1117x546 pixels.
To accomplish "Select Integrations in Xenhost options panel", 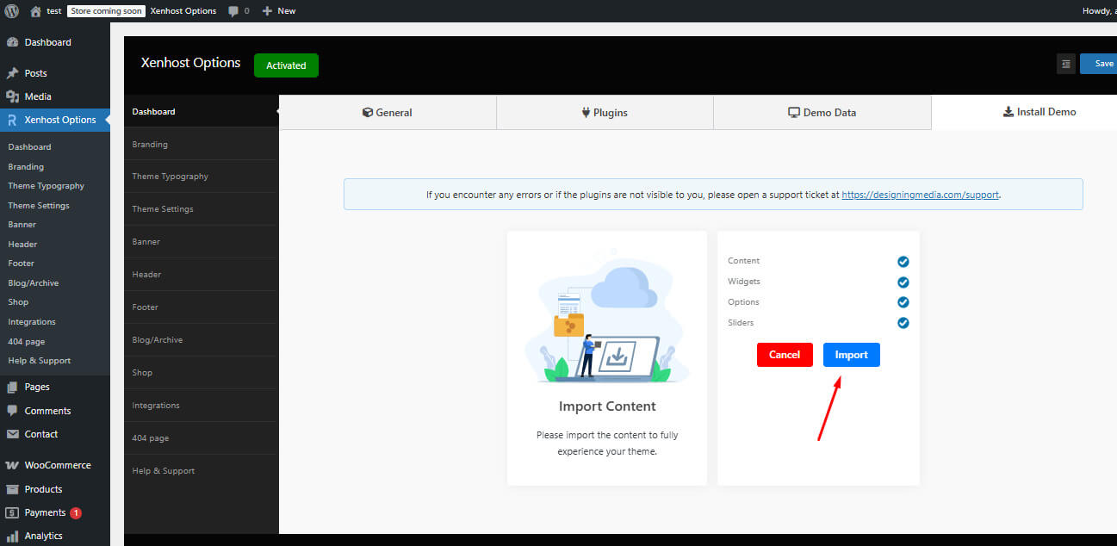I will click(202, 406).
